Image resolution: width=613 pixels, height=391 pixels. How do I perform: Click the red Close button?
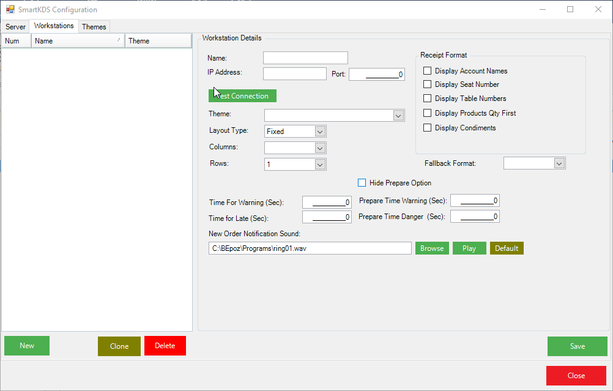coord(576,376)
